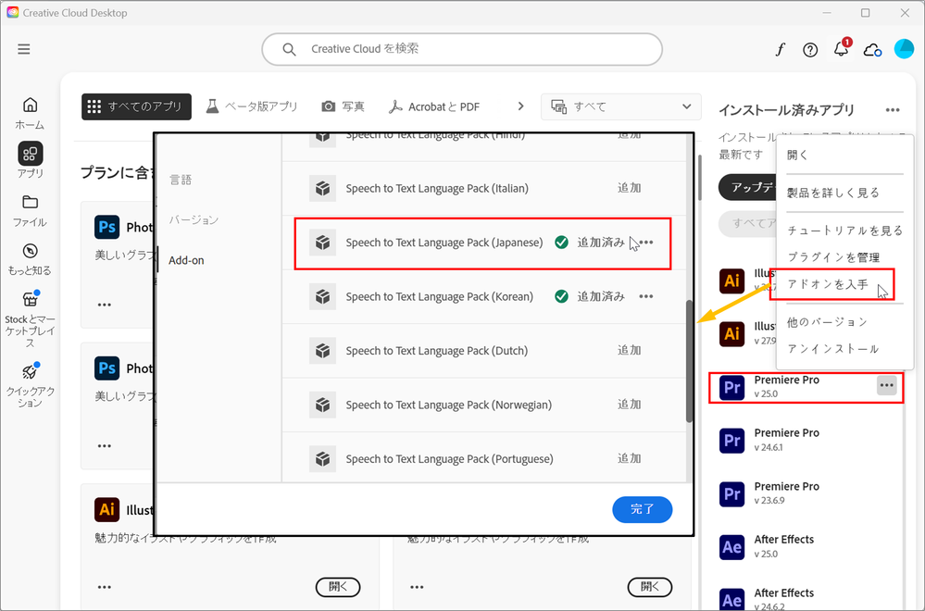Image resolution: width=925 pixels, height=611 pixels.
Task: Open more options on Illustrator card
Action: tap(105, 588)
